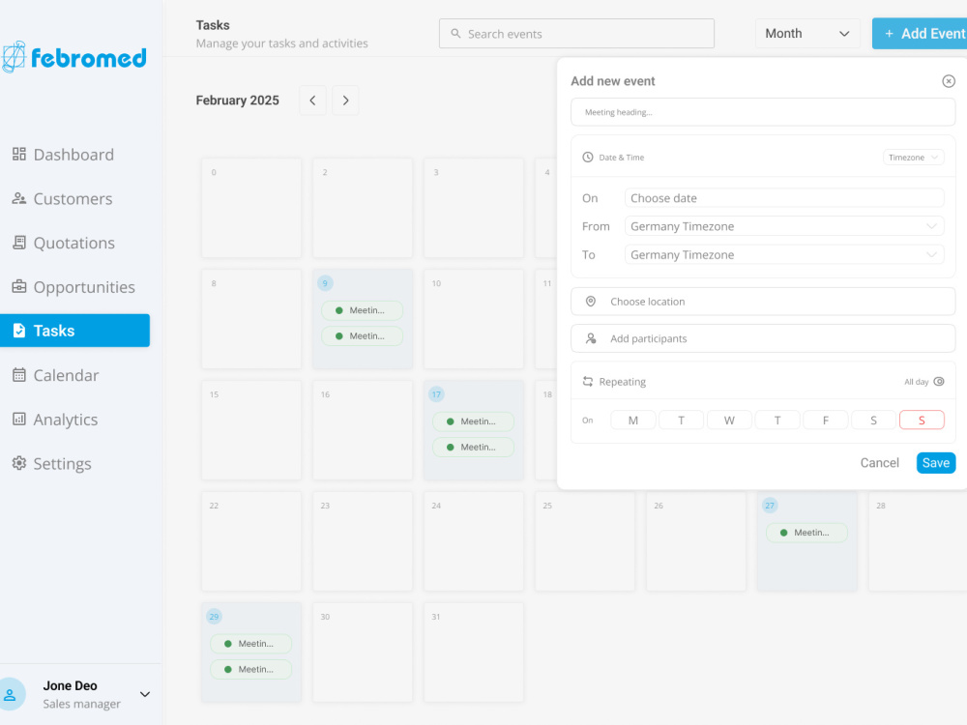The height and width of the screenshot is (725, 967).
Task: Select calendar day 24 cell
Action: [474, 541]
